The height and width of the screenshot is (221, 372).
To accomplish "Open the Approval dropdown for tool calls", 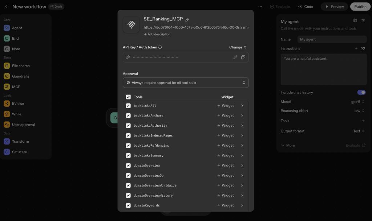I will 186,83.
